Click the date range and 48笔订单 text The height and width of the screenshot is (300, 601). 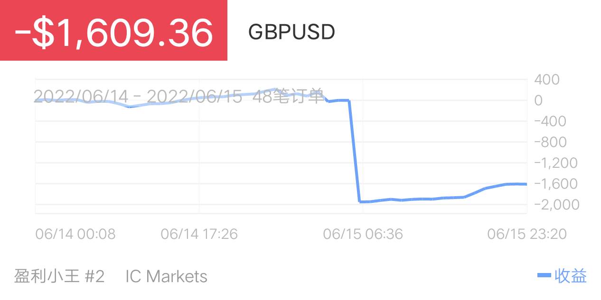(x=179, y=96)
